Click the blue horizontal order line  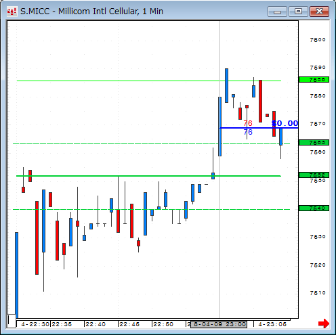259,128
